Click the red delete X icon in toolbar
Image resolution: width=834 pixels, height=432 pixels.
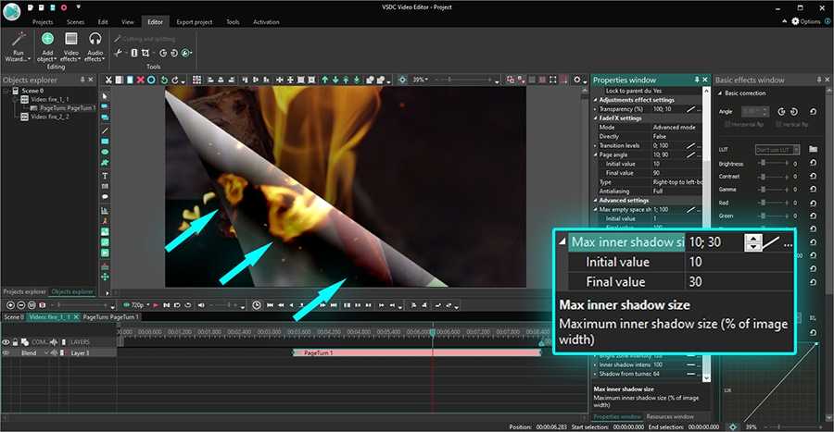click(x=140, y=80)
